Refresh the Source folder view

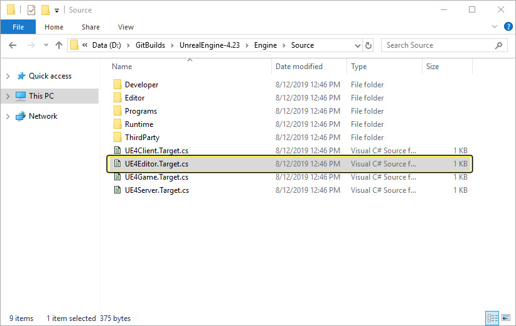[368, 45]
